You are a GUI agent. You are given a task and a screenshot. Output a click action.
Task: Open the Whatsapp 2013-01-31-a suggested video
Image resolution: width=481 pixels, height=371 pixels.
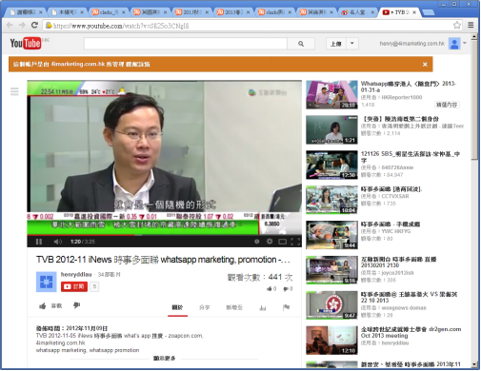pyautogui.click(x=408, y=87)
